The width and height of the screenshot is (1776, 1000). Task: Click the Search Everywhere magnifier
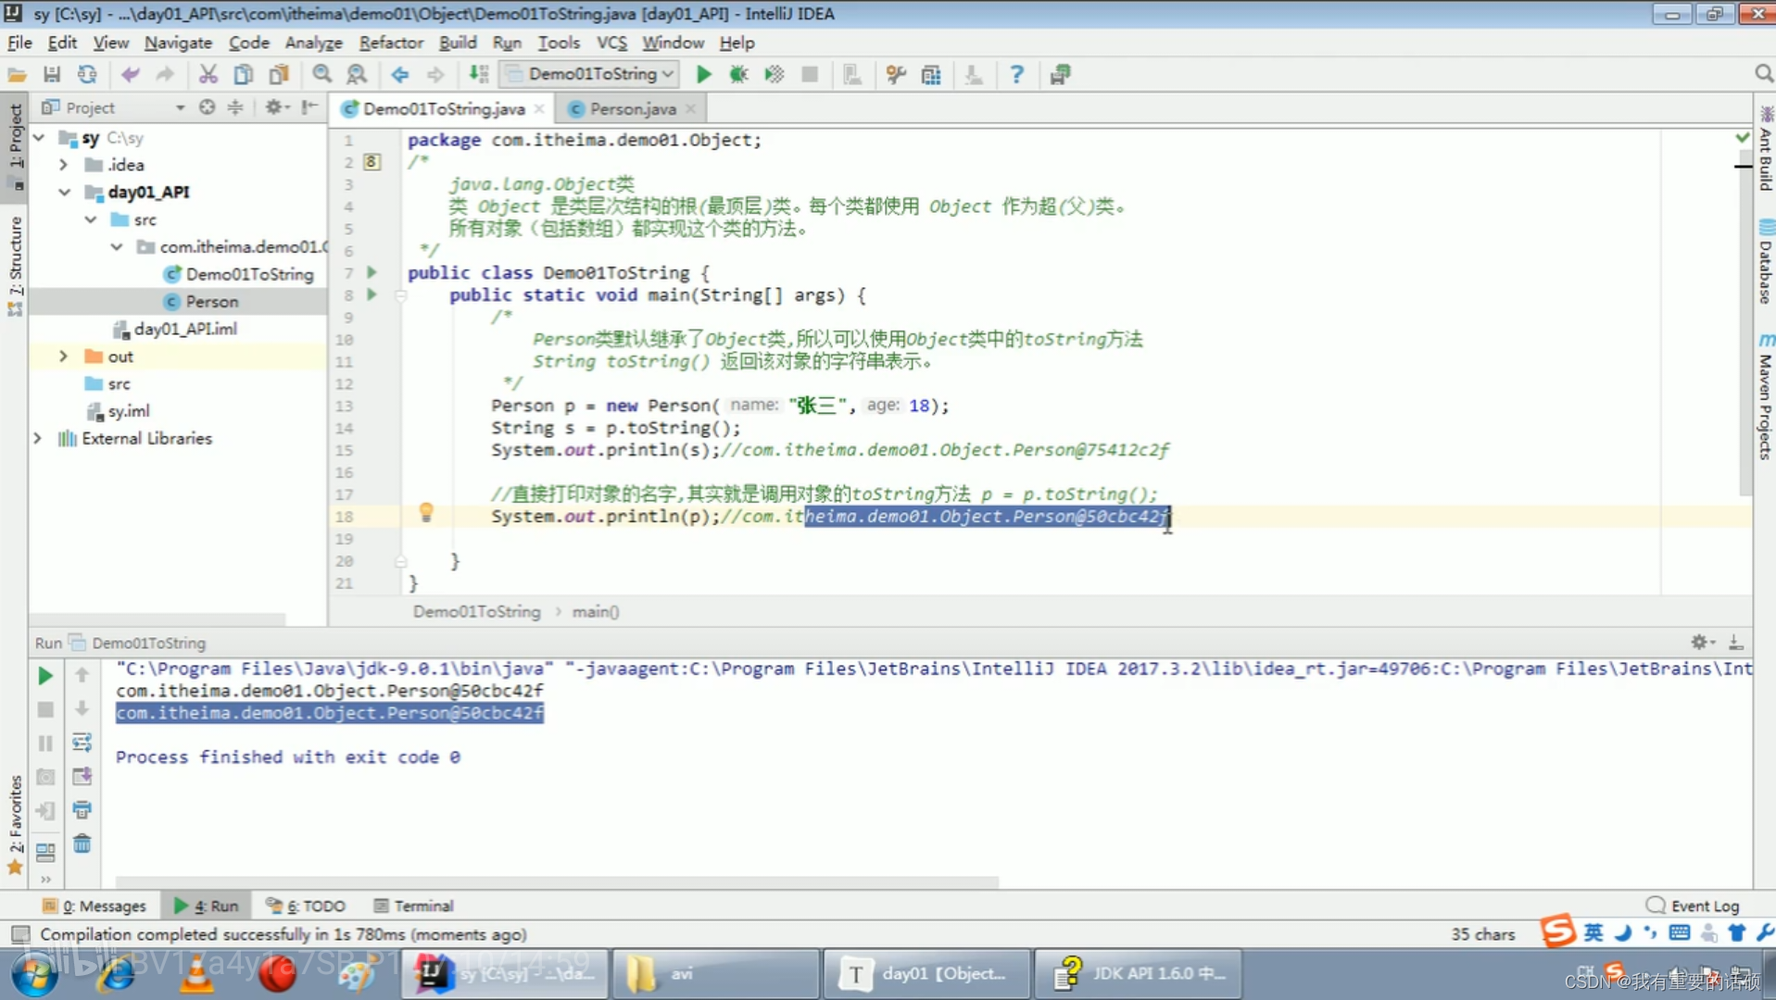pos(1763,74)
